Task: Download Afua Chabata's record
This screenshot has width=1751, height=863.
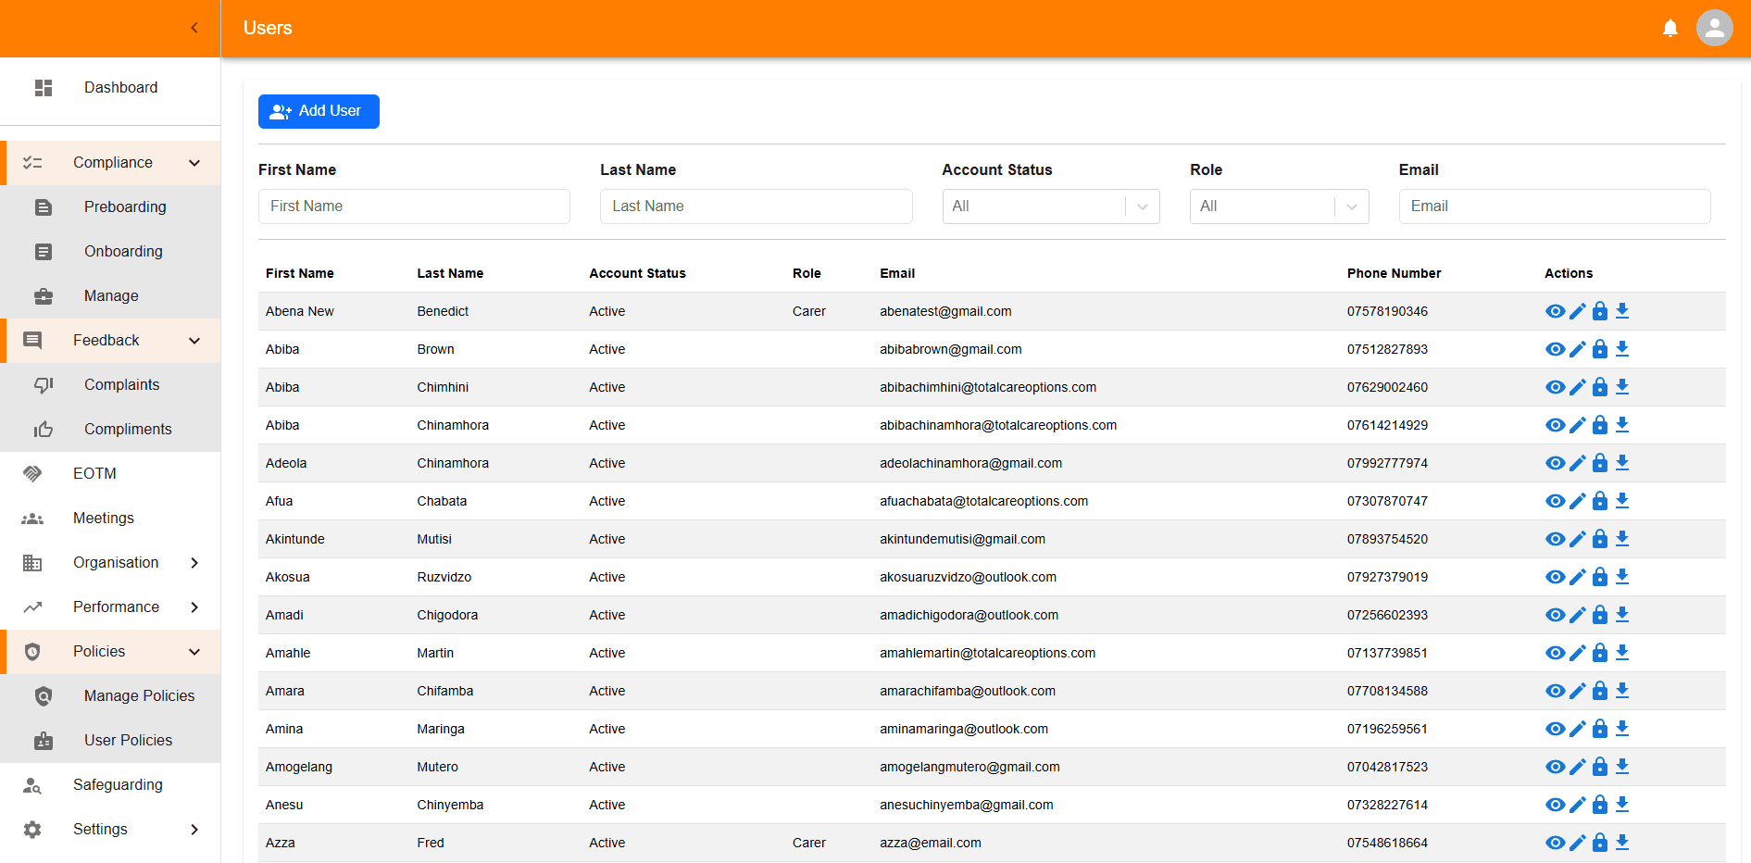Action: pos(1622,501)
